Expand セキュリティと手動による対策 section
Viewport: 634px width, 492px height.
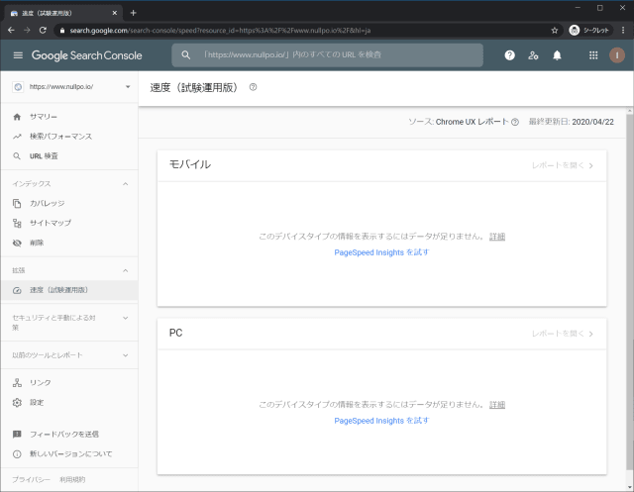point(126,318)
